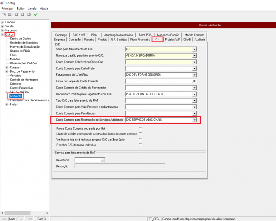Expand the Produto tree node
Image resolution: width=276 pixels, height=221 pixels.
tap(2, 22)
